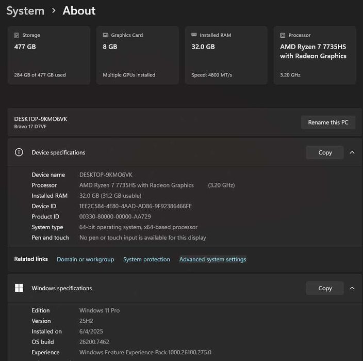Select the Processor value in Device specifications

coord(136,185)
